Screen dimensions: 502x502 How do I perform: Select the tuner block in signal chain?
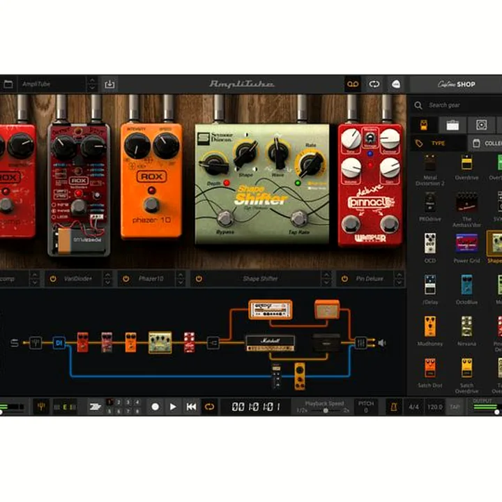point(36,343)
